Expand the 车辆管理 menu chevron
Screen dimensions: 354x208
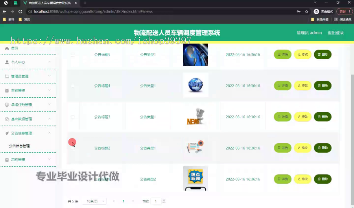(50, 90)
